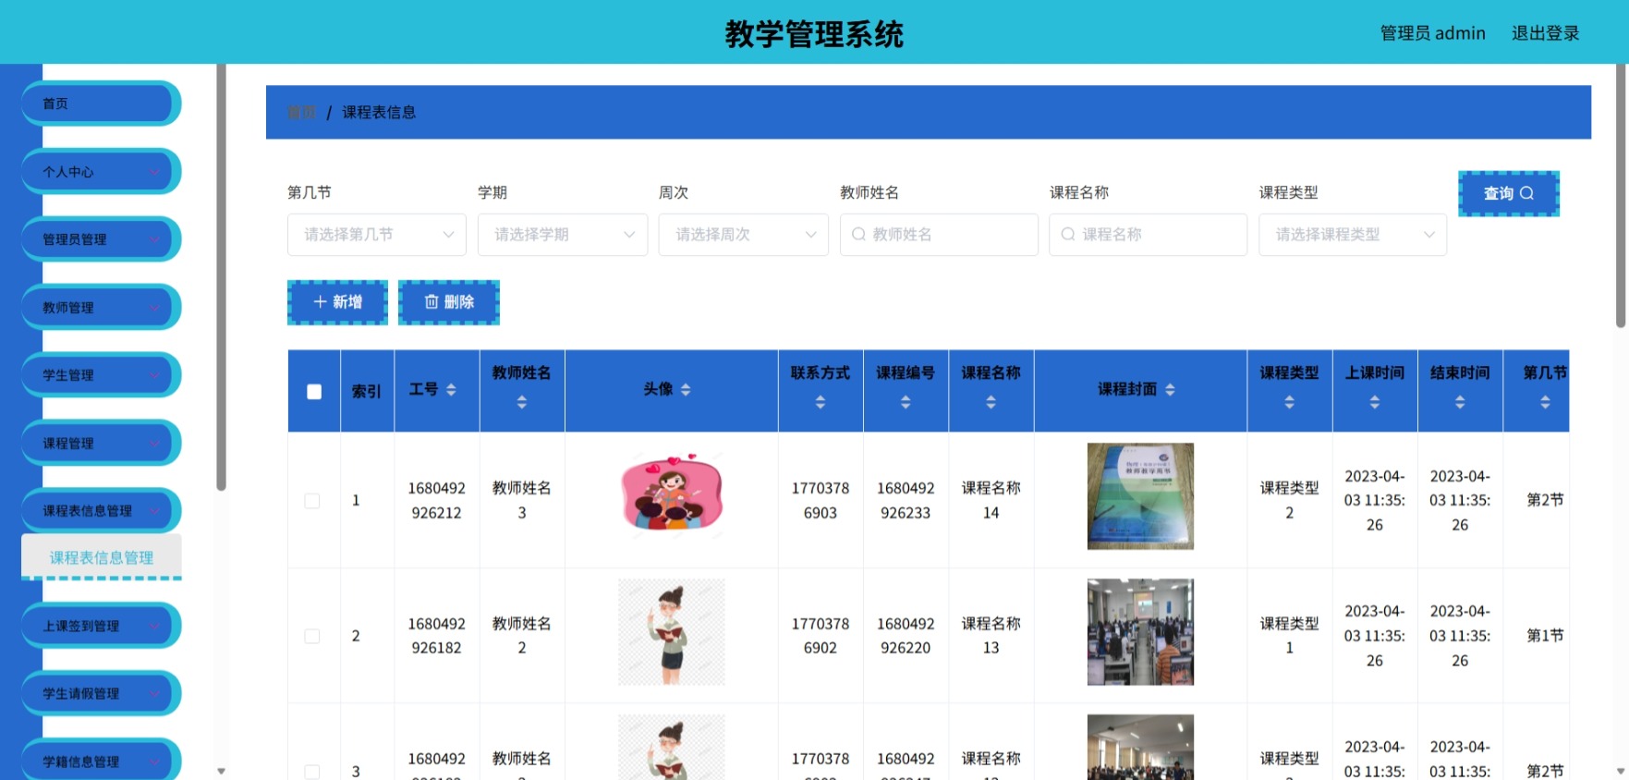Open the 请选择课程类型 dropdown
The image size is (1629, 780).
[x=1353, y=235]
